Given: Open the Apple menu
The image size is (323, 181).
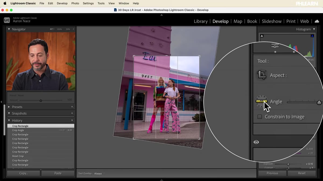Looking at the screenshot, I should 5,3.
